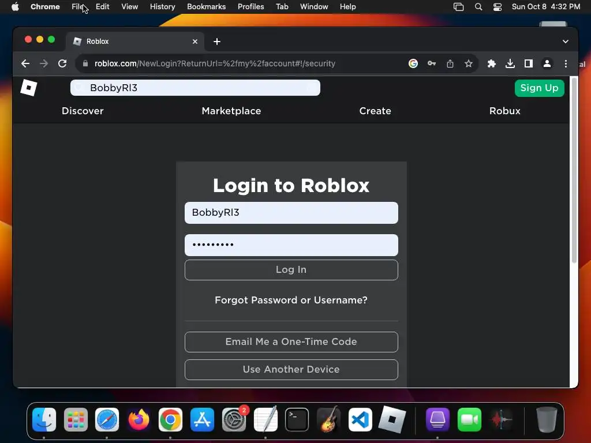The width and height of the screenshot is (591, 443).
Task: Open Chrome from the dock
Action: [170, 420]
